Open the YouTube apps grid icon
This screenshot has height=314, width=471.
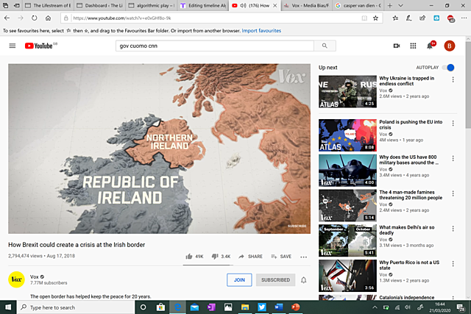[413, 46]
